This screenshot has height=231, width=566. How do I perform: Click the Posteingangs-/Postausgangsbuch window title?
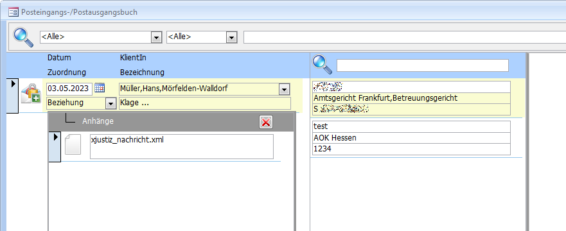[79, 12]
